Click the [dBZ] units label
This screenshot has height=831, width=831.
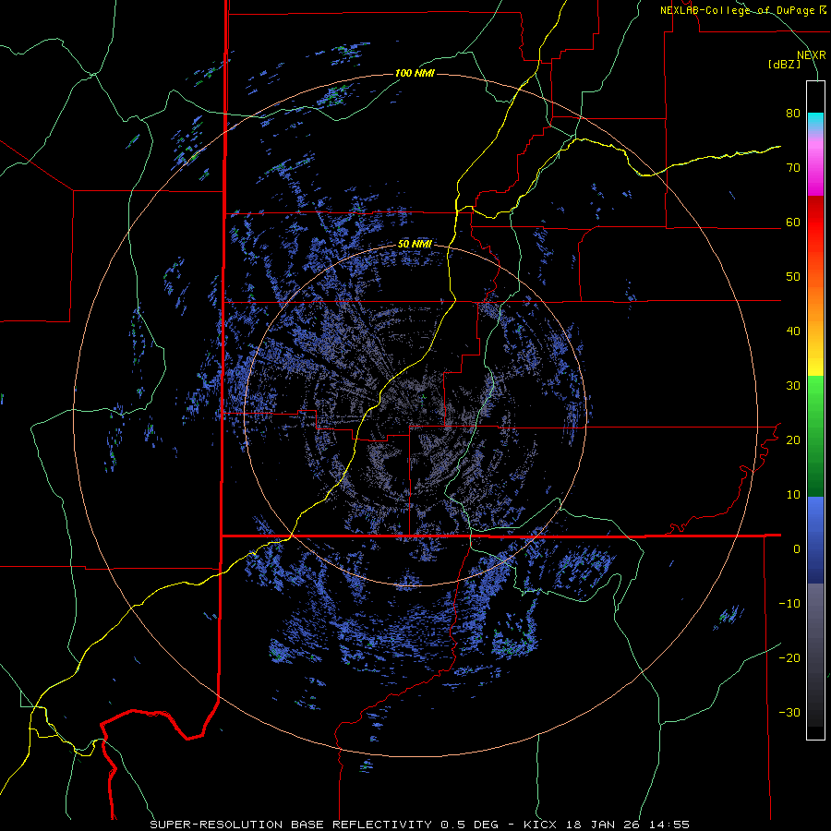pos(784,64)
